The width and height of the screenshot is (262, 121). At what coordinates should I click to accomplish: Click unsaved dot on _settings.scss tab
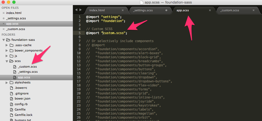[166, 10]
